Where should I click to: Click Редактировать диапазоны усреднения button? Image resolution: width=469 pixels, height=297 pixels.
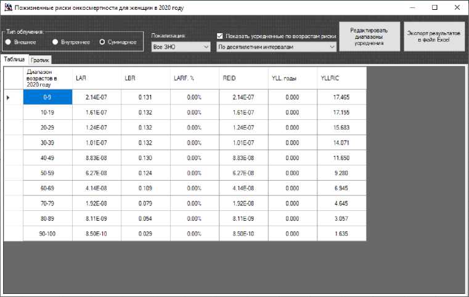click(x=369, y=36)
